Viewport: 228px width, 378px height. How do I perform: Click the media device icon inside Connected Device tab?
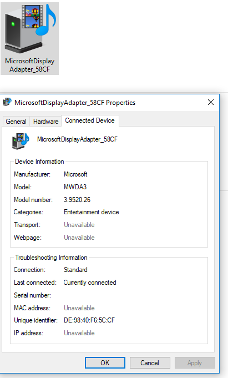[21, 140]
